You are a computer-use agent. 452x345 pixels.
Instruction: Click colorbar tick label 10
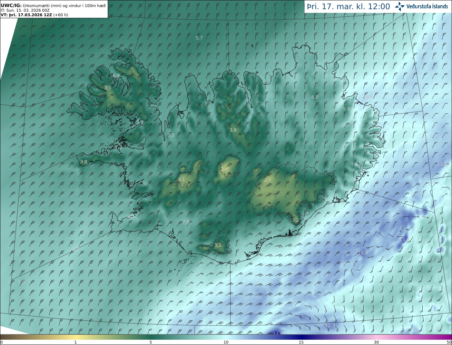[x=226, y=342]
